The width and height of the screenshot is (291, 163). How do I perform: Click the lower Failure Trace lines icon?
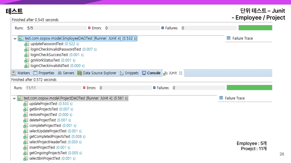[x=221, y=98]
